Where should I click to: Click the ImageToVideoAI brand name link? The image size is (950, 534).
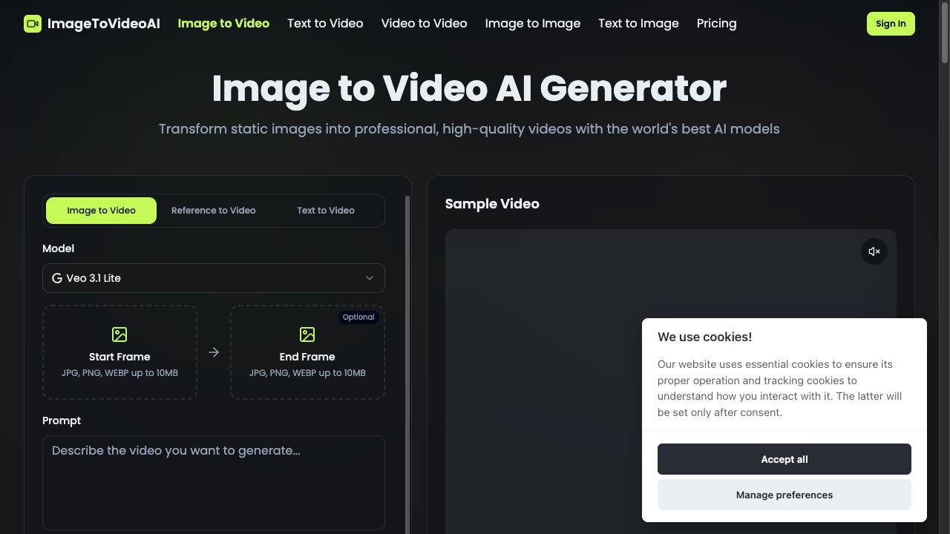pos(104,24)
